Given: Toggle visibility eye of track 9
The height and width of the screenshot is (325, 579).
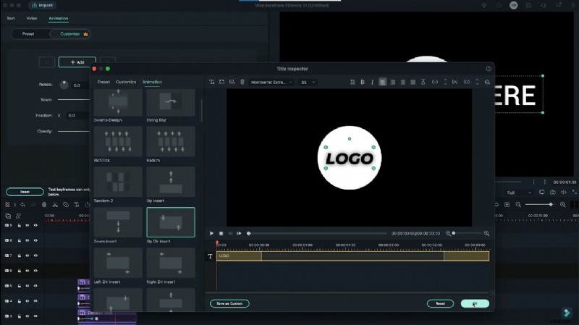Looking at the screenshot, I should (35, 225).
